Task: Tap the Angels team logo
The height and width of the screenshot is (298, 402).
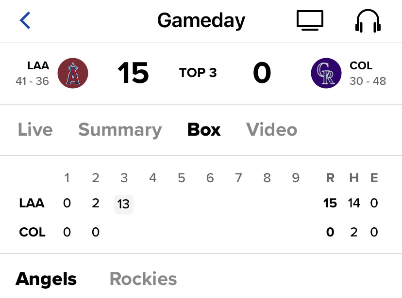Action: pos(73,73)
